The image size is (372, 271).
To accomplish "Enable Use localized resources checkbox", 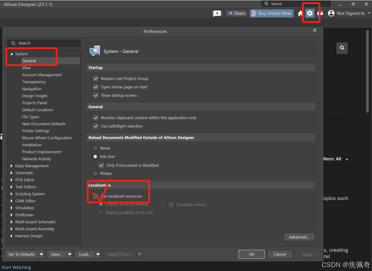I will click(x=96, y=196).
